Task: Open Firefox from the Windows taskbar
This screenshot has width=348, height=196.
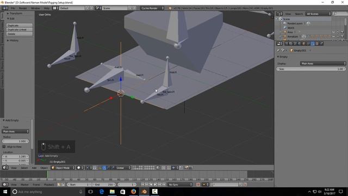Action: (133, 192)
